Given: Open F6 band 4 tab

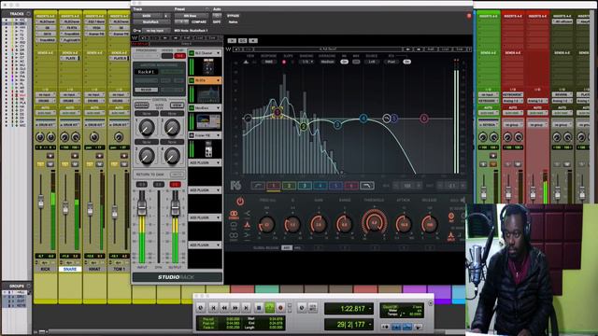Looking at the screenshot, I should 320,186.
